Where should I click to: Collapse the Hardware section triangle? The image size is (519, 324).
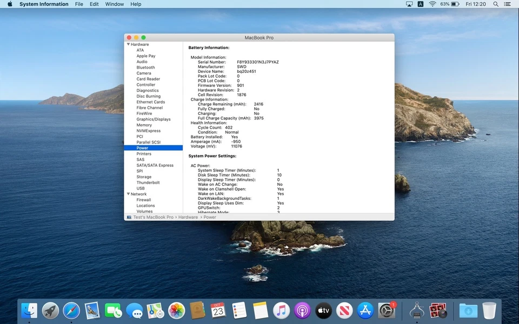128,44
